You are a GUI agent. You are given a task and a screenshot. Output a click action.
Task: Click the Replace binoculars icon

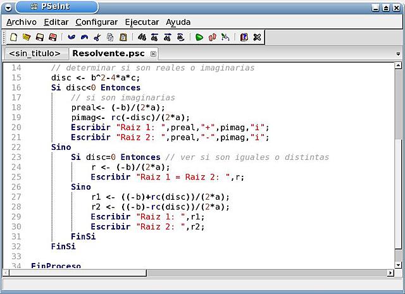tap(180, 37)
